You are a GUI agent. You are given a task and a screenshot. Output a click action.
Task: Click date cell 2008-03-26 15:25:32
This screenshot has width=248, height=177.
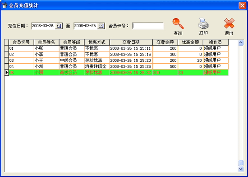click(131, 73)
